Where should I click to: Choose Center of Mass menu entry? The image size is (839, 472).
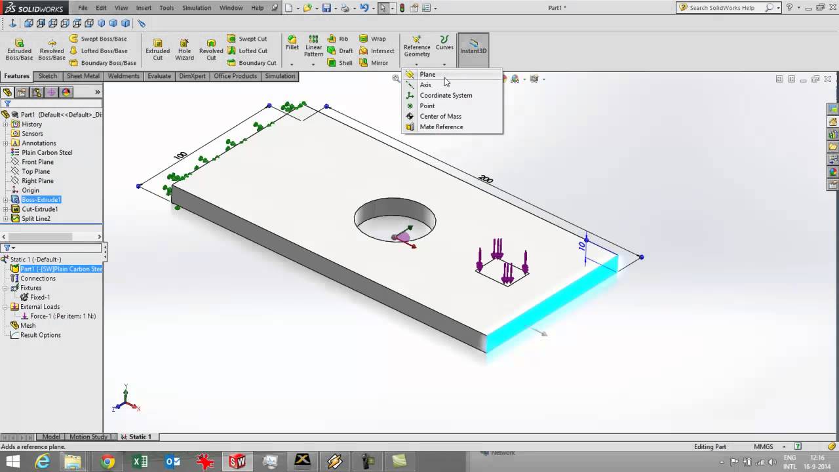(452, 116)
